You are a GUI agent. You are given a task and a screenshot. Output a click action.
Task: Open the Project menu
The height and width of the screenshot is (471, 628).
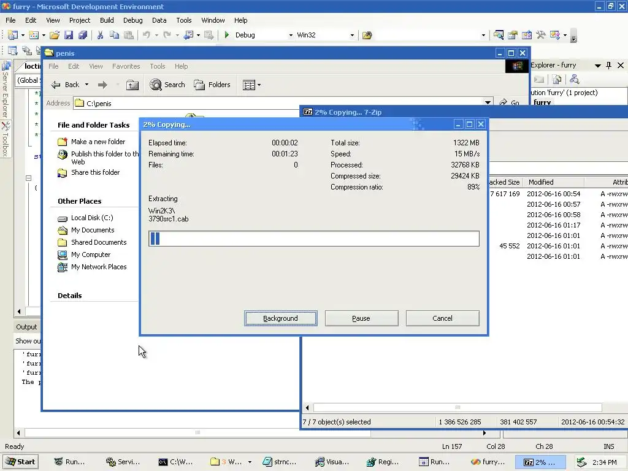(80, 20)
